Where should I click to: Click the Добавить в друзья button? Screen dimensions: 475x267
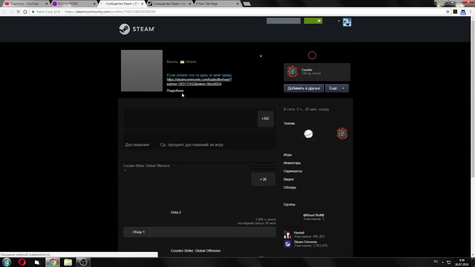point(304,88)
